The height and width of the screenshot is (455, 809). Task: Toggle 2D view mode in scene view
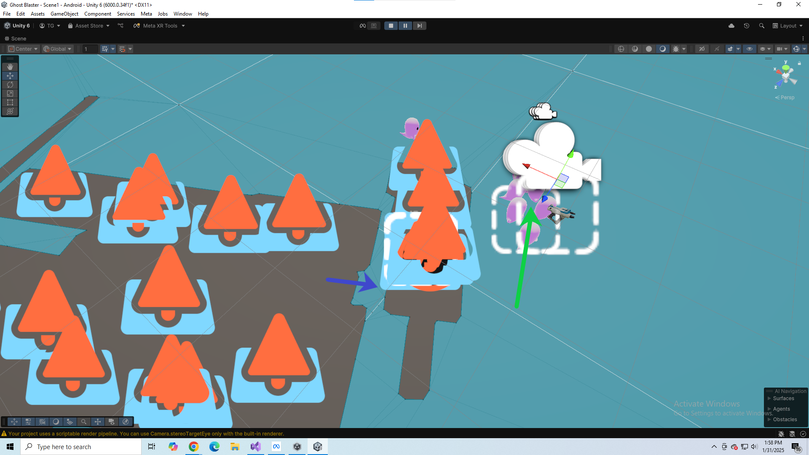(702, 49)
